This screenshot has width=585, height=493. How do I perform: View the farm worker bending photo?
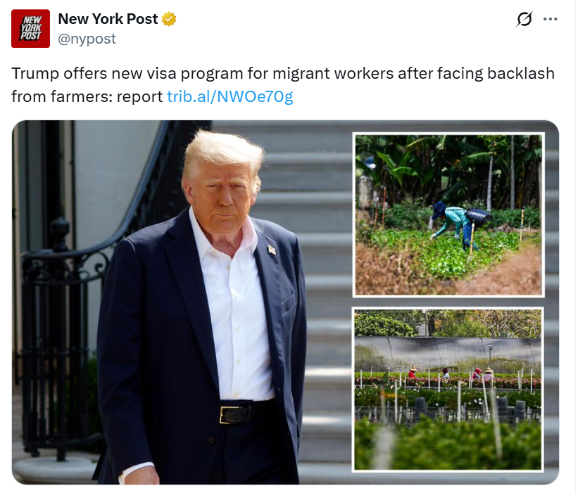448,215
